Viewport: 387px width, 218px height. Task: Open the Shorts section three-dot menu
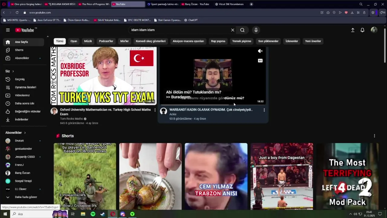pos(374,136)
